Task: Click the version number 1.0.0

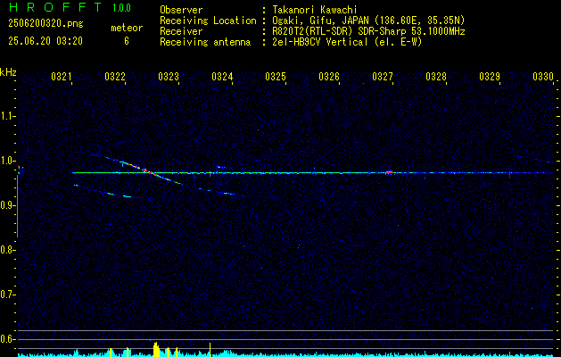Action: (x=121, y=8)
